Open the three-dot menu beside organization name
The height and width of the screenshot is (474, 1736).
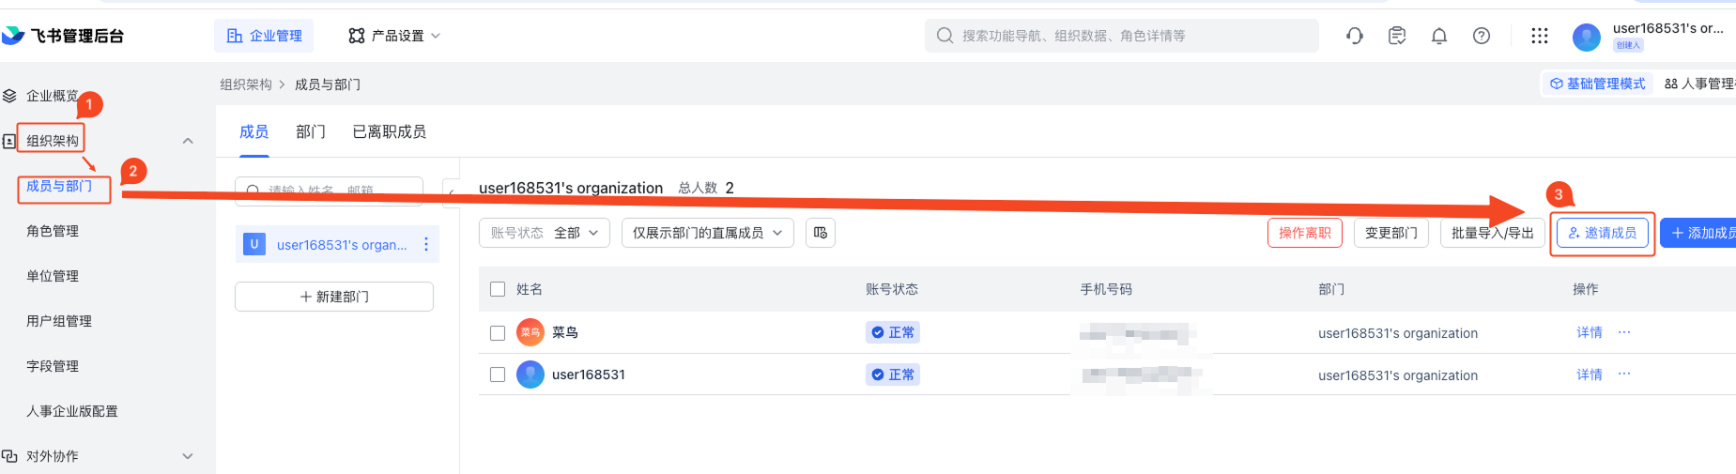426,244
